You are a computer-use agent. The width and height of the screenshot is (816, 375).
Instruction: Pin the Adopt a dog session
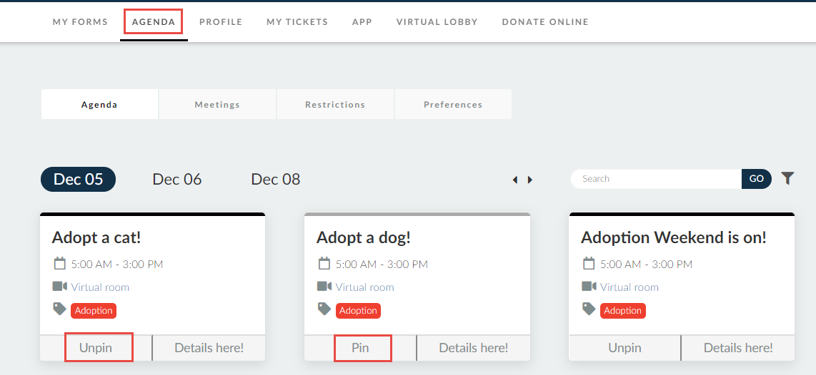(x=360, y=347)
